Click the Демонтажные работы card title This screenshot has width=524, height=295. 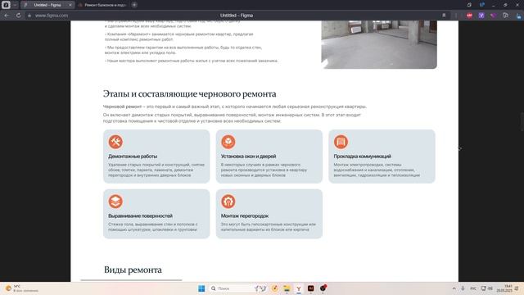pos(133,157)
